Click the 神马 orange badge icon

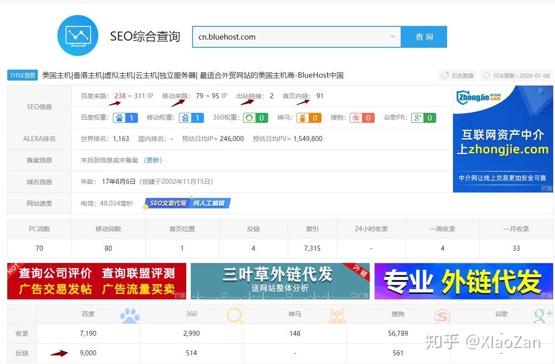point(309,118)
